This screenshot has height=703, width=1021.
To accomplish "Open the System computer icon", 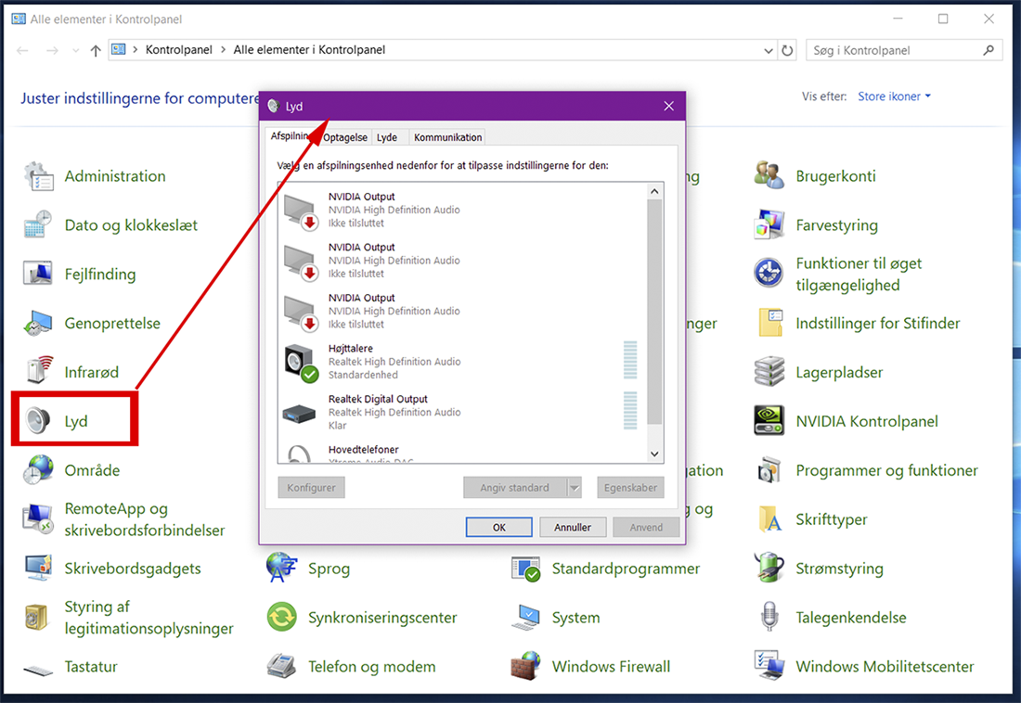I will 525,617.
